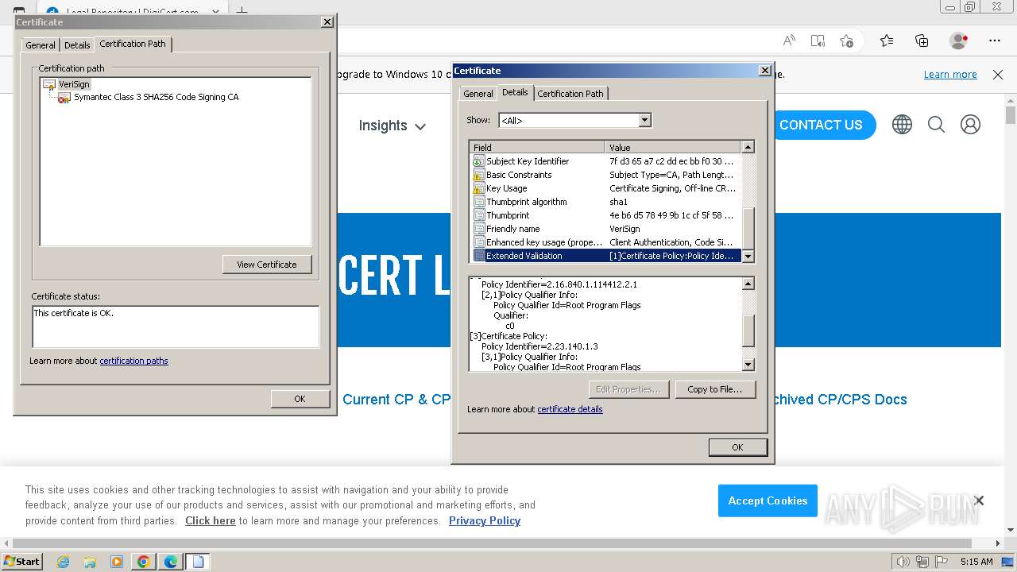Open the Action Center flag in the tray

click(x=942, y=562)
